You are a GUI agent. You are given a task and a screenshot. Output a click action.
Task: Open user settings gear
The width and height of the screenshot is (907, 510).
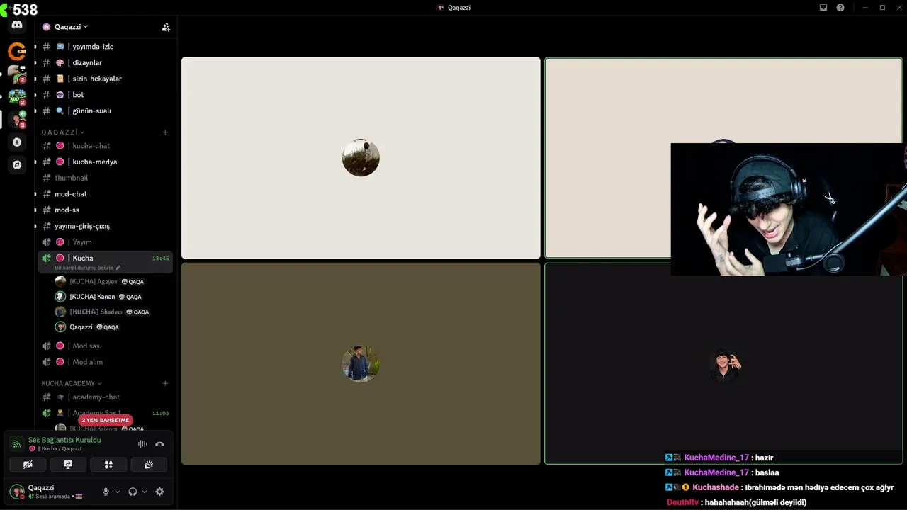tap(159, 492)
